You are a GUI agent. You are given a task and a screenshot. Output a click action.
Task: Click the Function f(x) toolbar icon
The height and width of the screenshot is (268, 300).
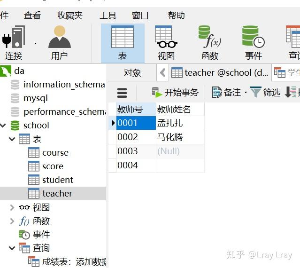[x=210, y=43]
